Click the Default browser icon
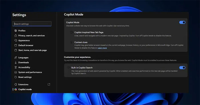This screenshot has width=200, height=105. point(15,45)
